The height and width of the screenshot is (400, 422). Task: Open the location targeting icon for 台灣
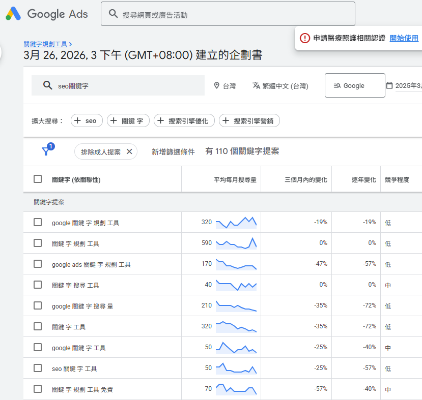(x=217, y=85)
